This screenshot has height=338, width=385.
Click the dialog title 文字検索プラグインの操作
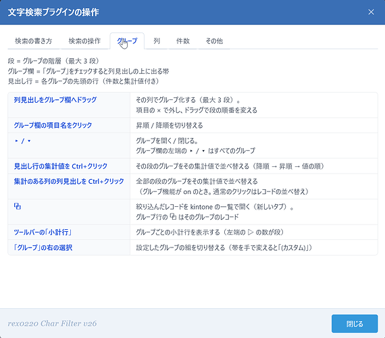(x=53, y=12)
